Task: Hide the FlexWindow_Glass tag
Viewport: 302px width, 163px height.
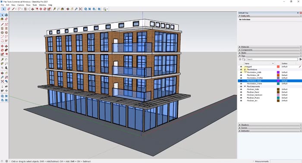Action: pyautogui.click(x=241, y=81)
